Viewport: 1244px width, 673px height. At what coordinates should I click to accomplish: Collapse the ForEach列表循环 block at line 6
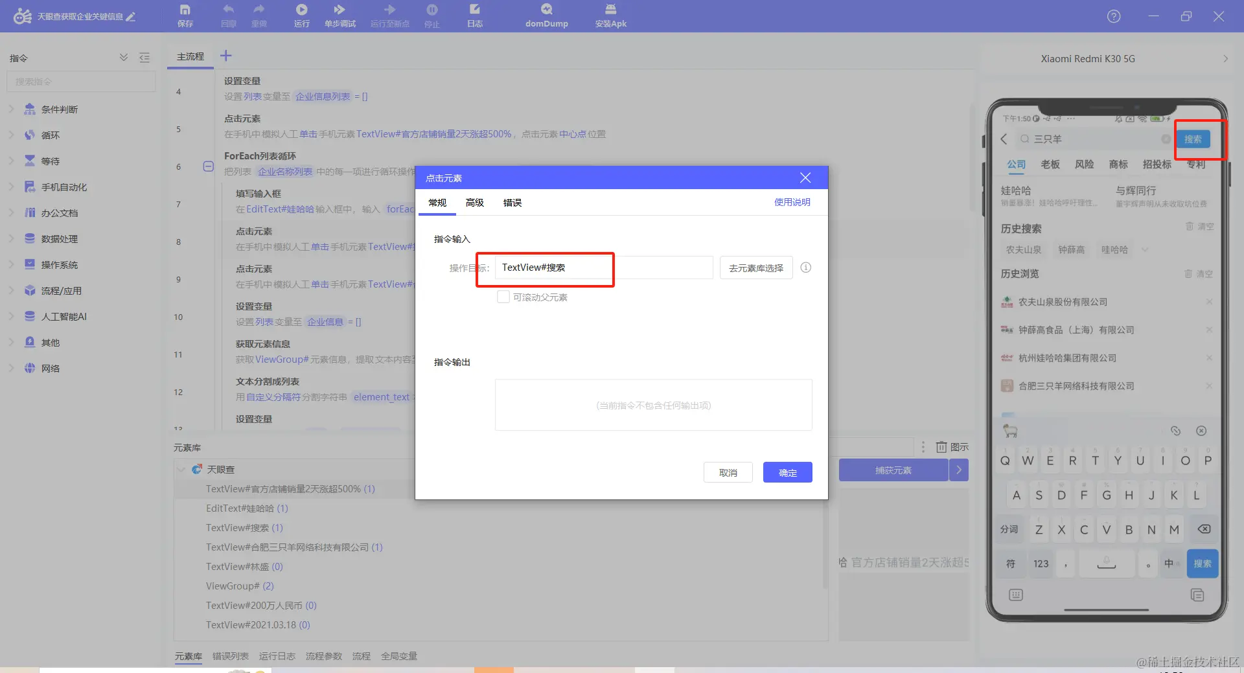pyautogui.click(x=208, y=166)
